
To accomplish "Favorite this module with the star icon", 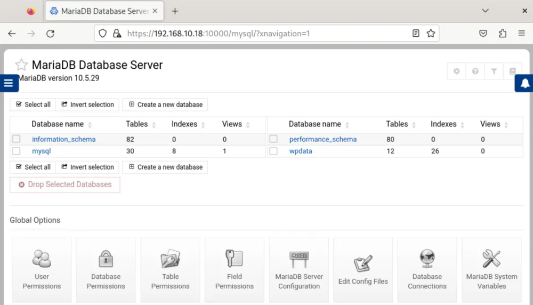I will tap(21, 65).
